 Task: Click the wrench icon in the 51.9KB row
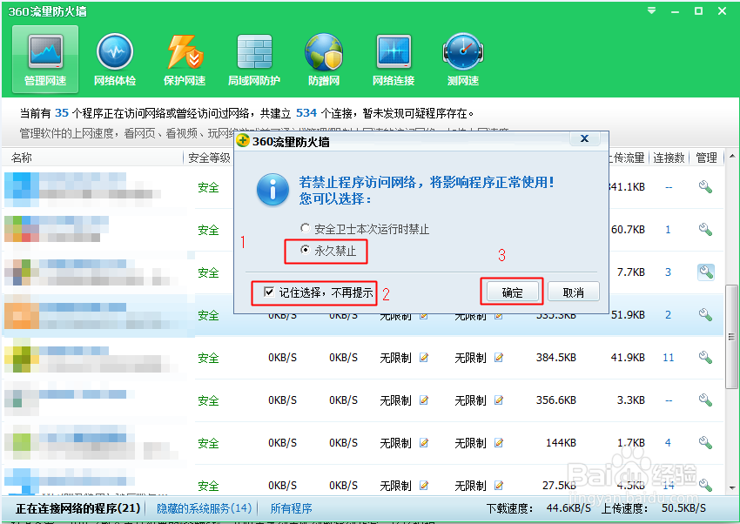click(x=705, y=314)
